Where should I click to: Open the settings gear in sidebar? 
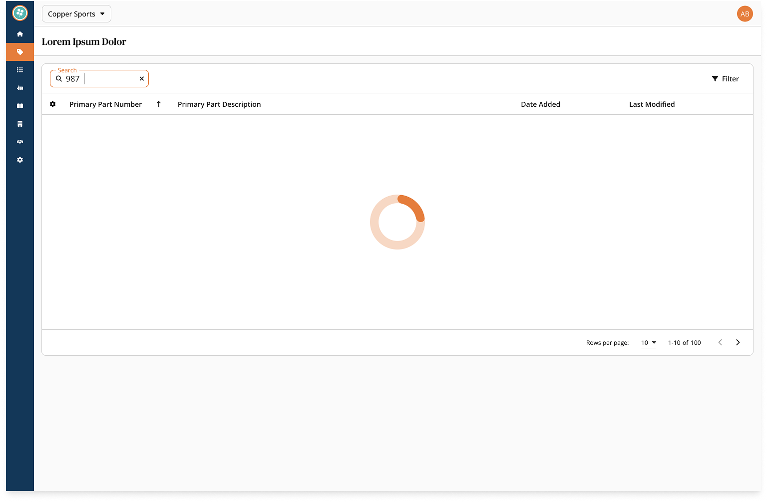click(20, 160)
